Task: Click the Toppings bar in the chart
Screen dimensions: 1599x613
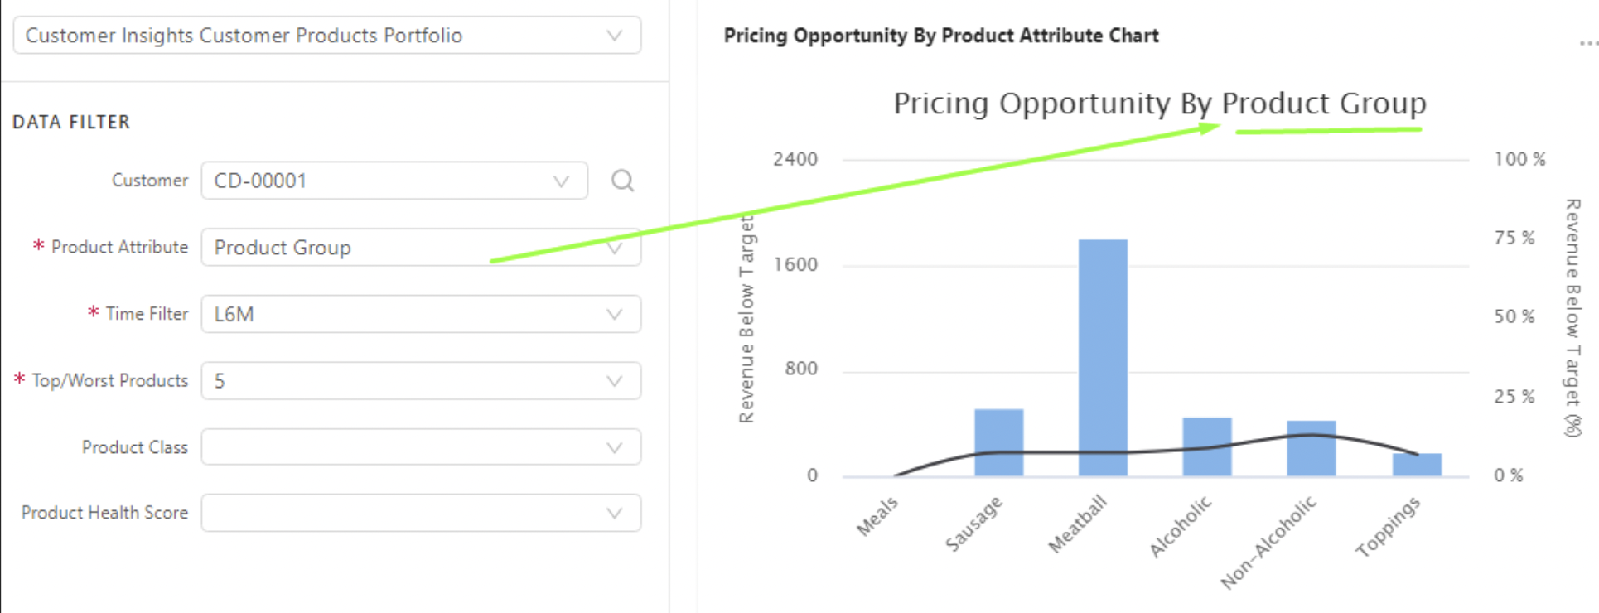Action: (x=1417, y=465)
